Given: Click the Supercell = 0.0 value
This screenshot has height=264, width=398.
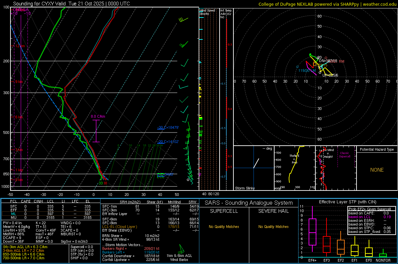Looking at the screenshot, I should coord(82,247).
